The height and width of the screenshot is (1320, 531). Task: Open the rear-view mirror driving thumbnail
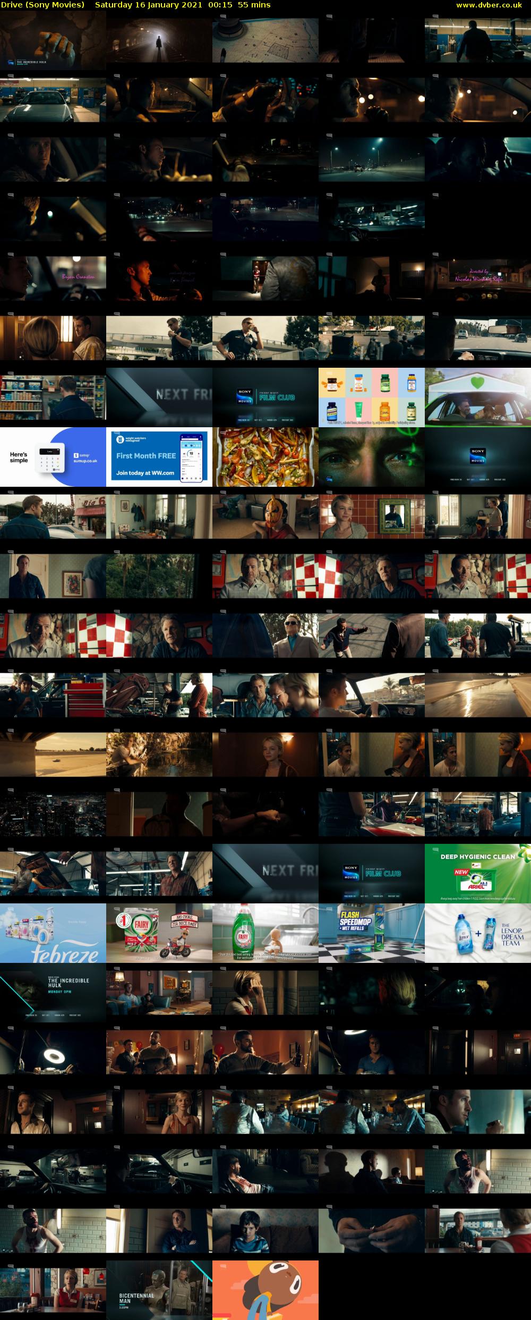click(x=478, y=338)
